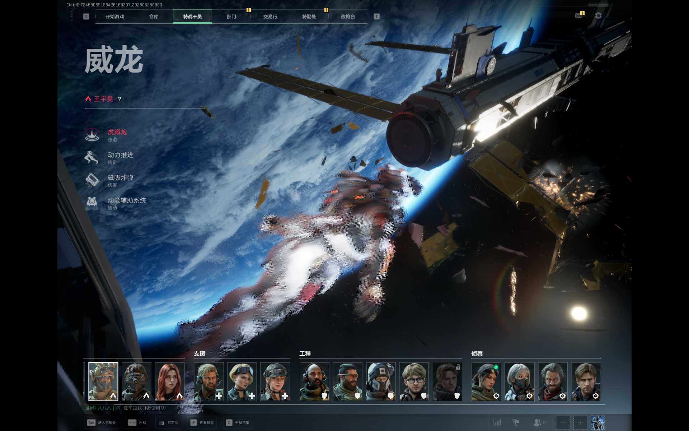Click the Tab 进入特勤处 button
This screenshot has height=431, width=689.
[x=102, y=423]
